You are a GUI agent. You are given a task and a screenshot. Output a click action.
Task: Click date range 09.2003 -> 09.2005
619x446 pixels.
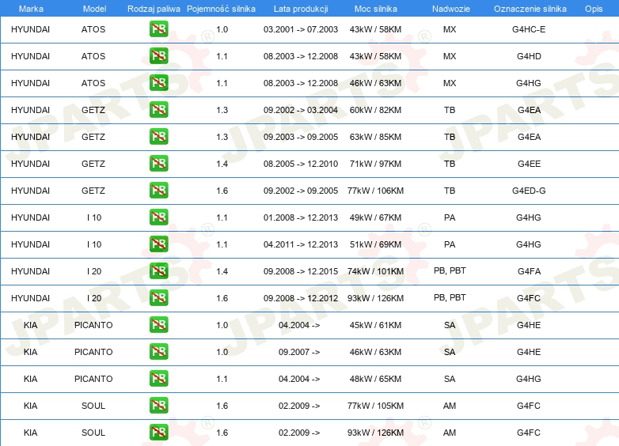[301, 137]
